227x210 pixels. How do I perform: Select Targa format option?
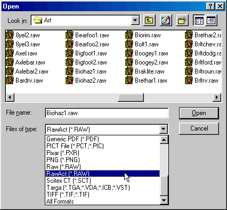tap(88, 188)
